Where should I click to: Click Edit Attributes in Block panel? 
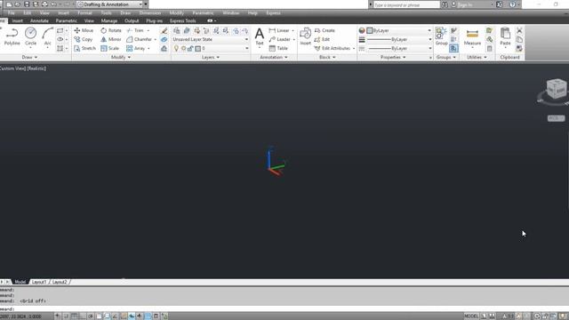(x=333, y=48)
